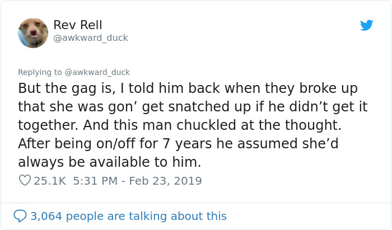Click the "Replying to" label text
392x230 pixels.
click(40, 72)
